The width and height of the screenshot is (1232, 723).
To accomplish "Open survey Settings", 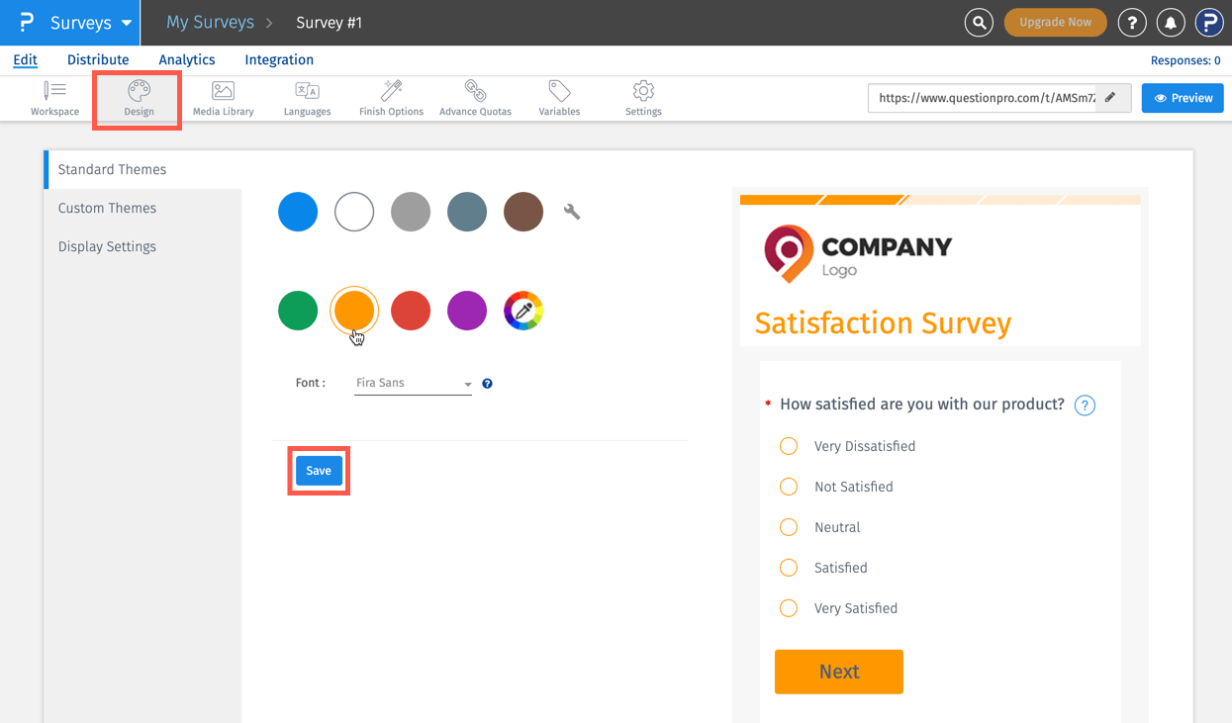I will [x=642, y=98].
